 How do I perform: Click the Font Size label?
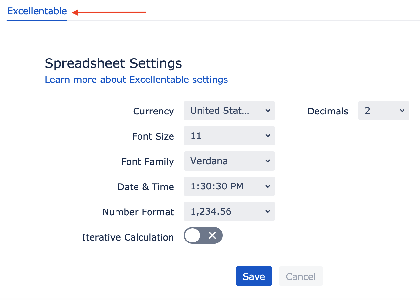pyautogui.click(x=153, y=136)
